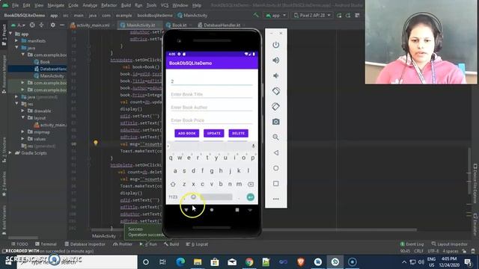Screen dimensions: 479x269
Task: Open the Build menu
Action: pos(126,5)
